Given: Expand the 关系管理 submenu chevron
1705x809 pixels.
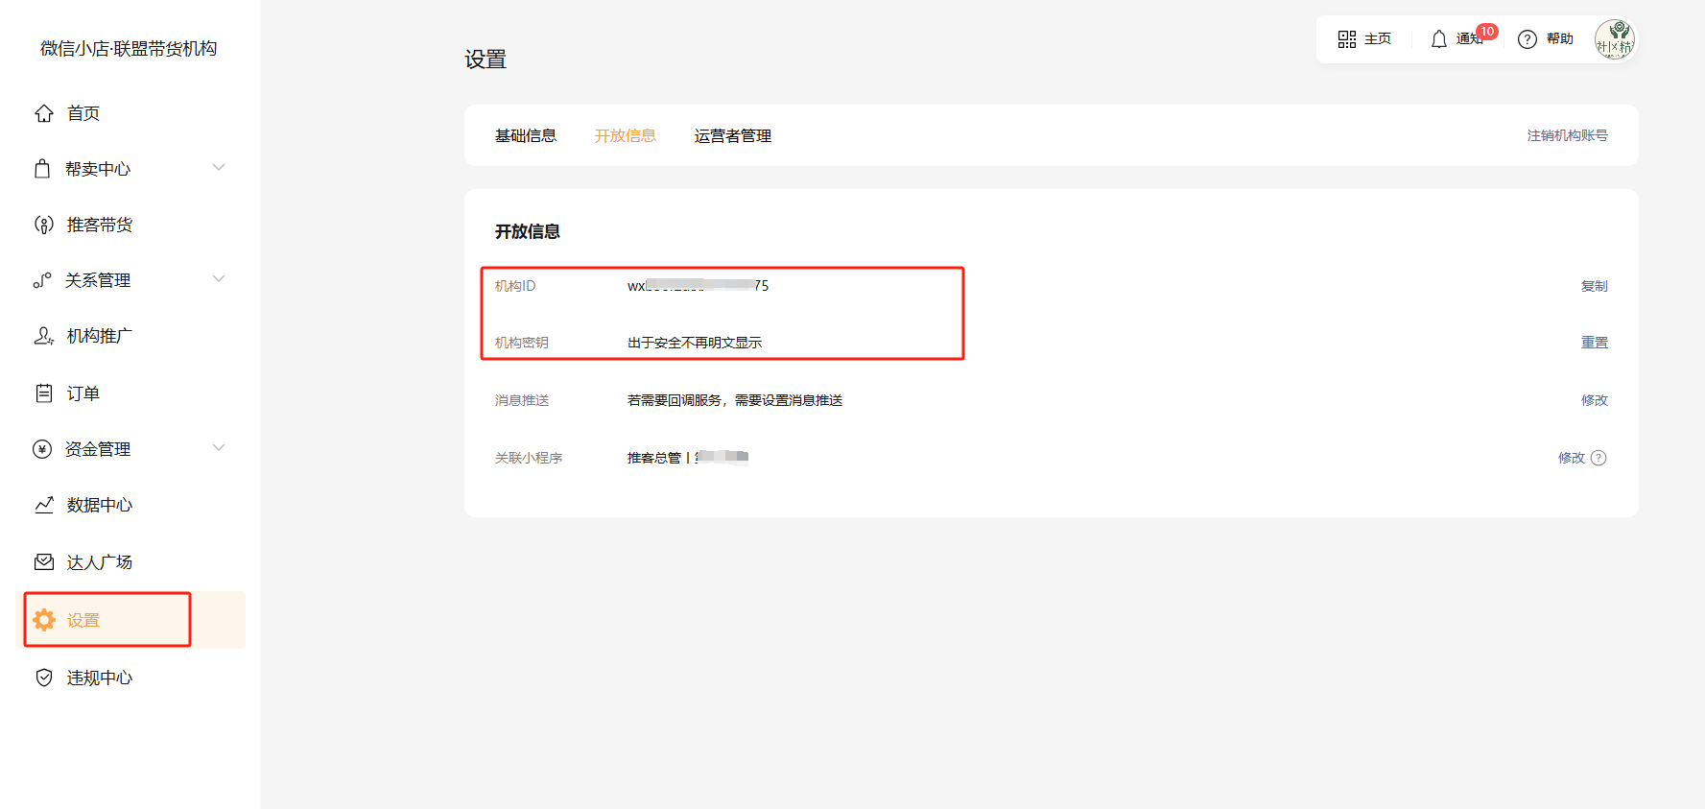Looking at the screenshot, I should tap(219, 279).
